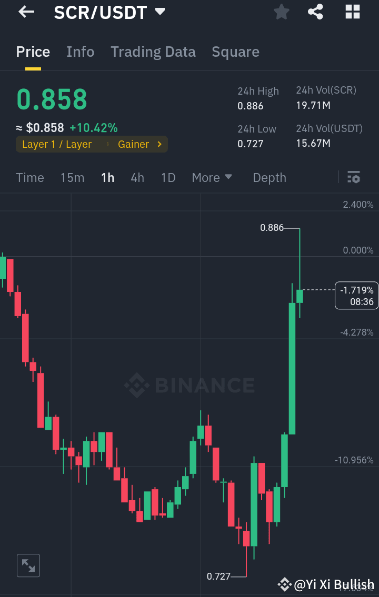Switch chart to 1D candles
Viewport: 379px width, 597px height.
[168, 178]
